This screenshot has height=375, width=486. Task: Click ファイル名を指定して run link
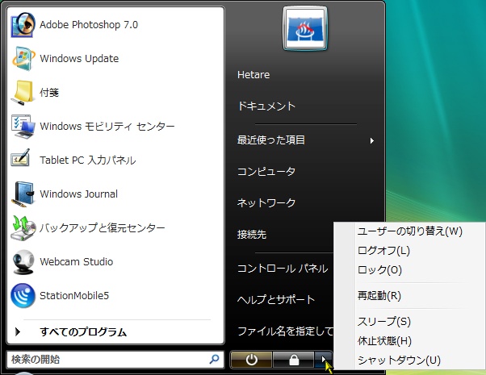pyautogui.click(x=285, y=331)
